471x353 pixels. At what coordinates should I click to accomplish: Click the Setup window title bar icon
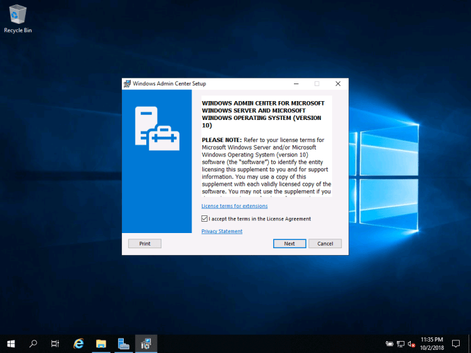[x=127, y=84]
